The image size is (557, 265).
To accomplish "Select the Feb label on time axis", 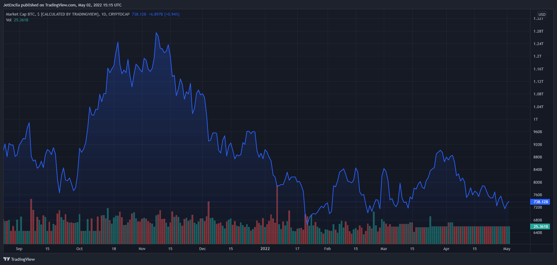I will [327, 249].
